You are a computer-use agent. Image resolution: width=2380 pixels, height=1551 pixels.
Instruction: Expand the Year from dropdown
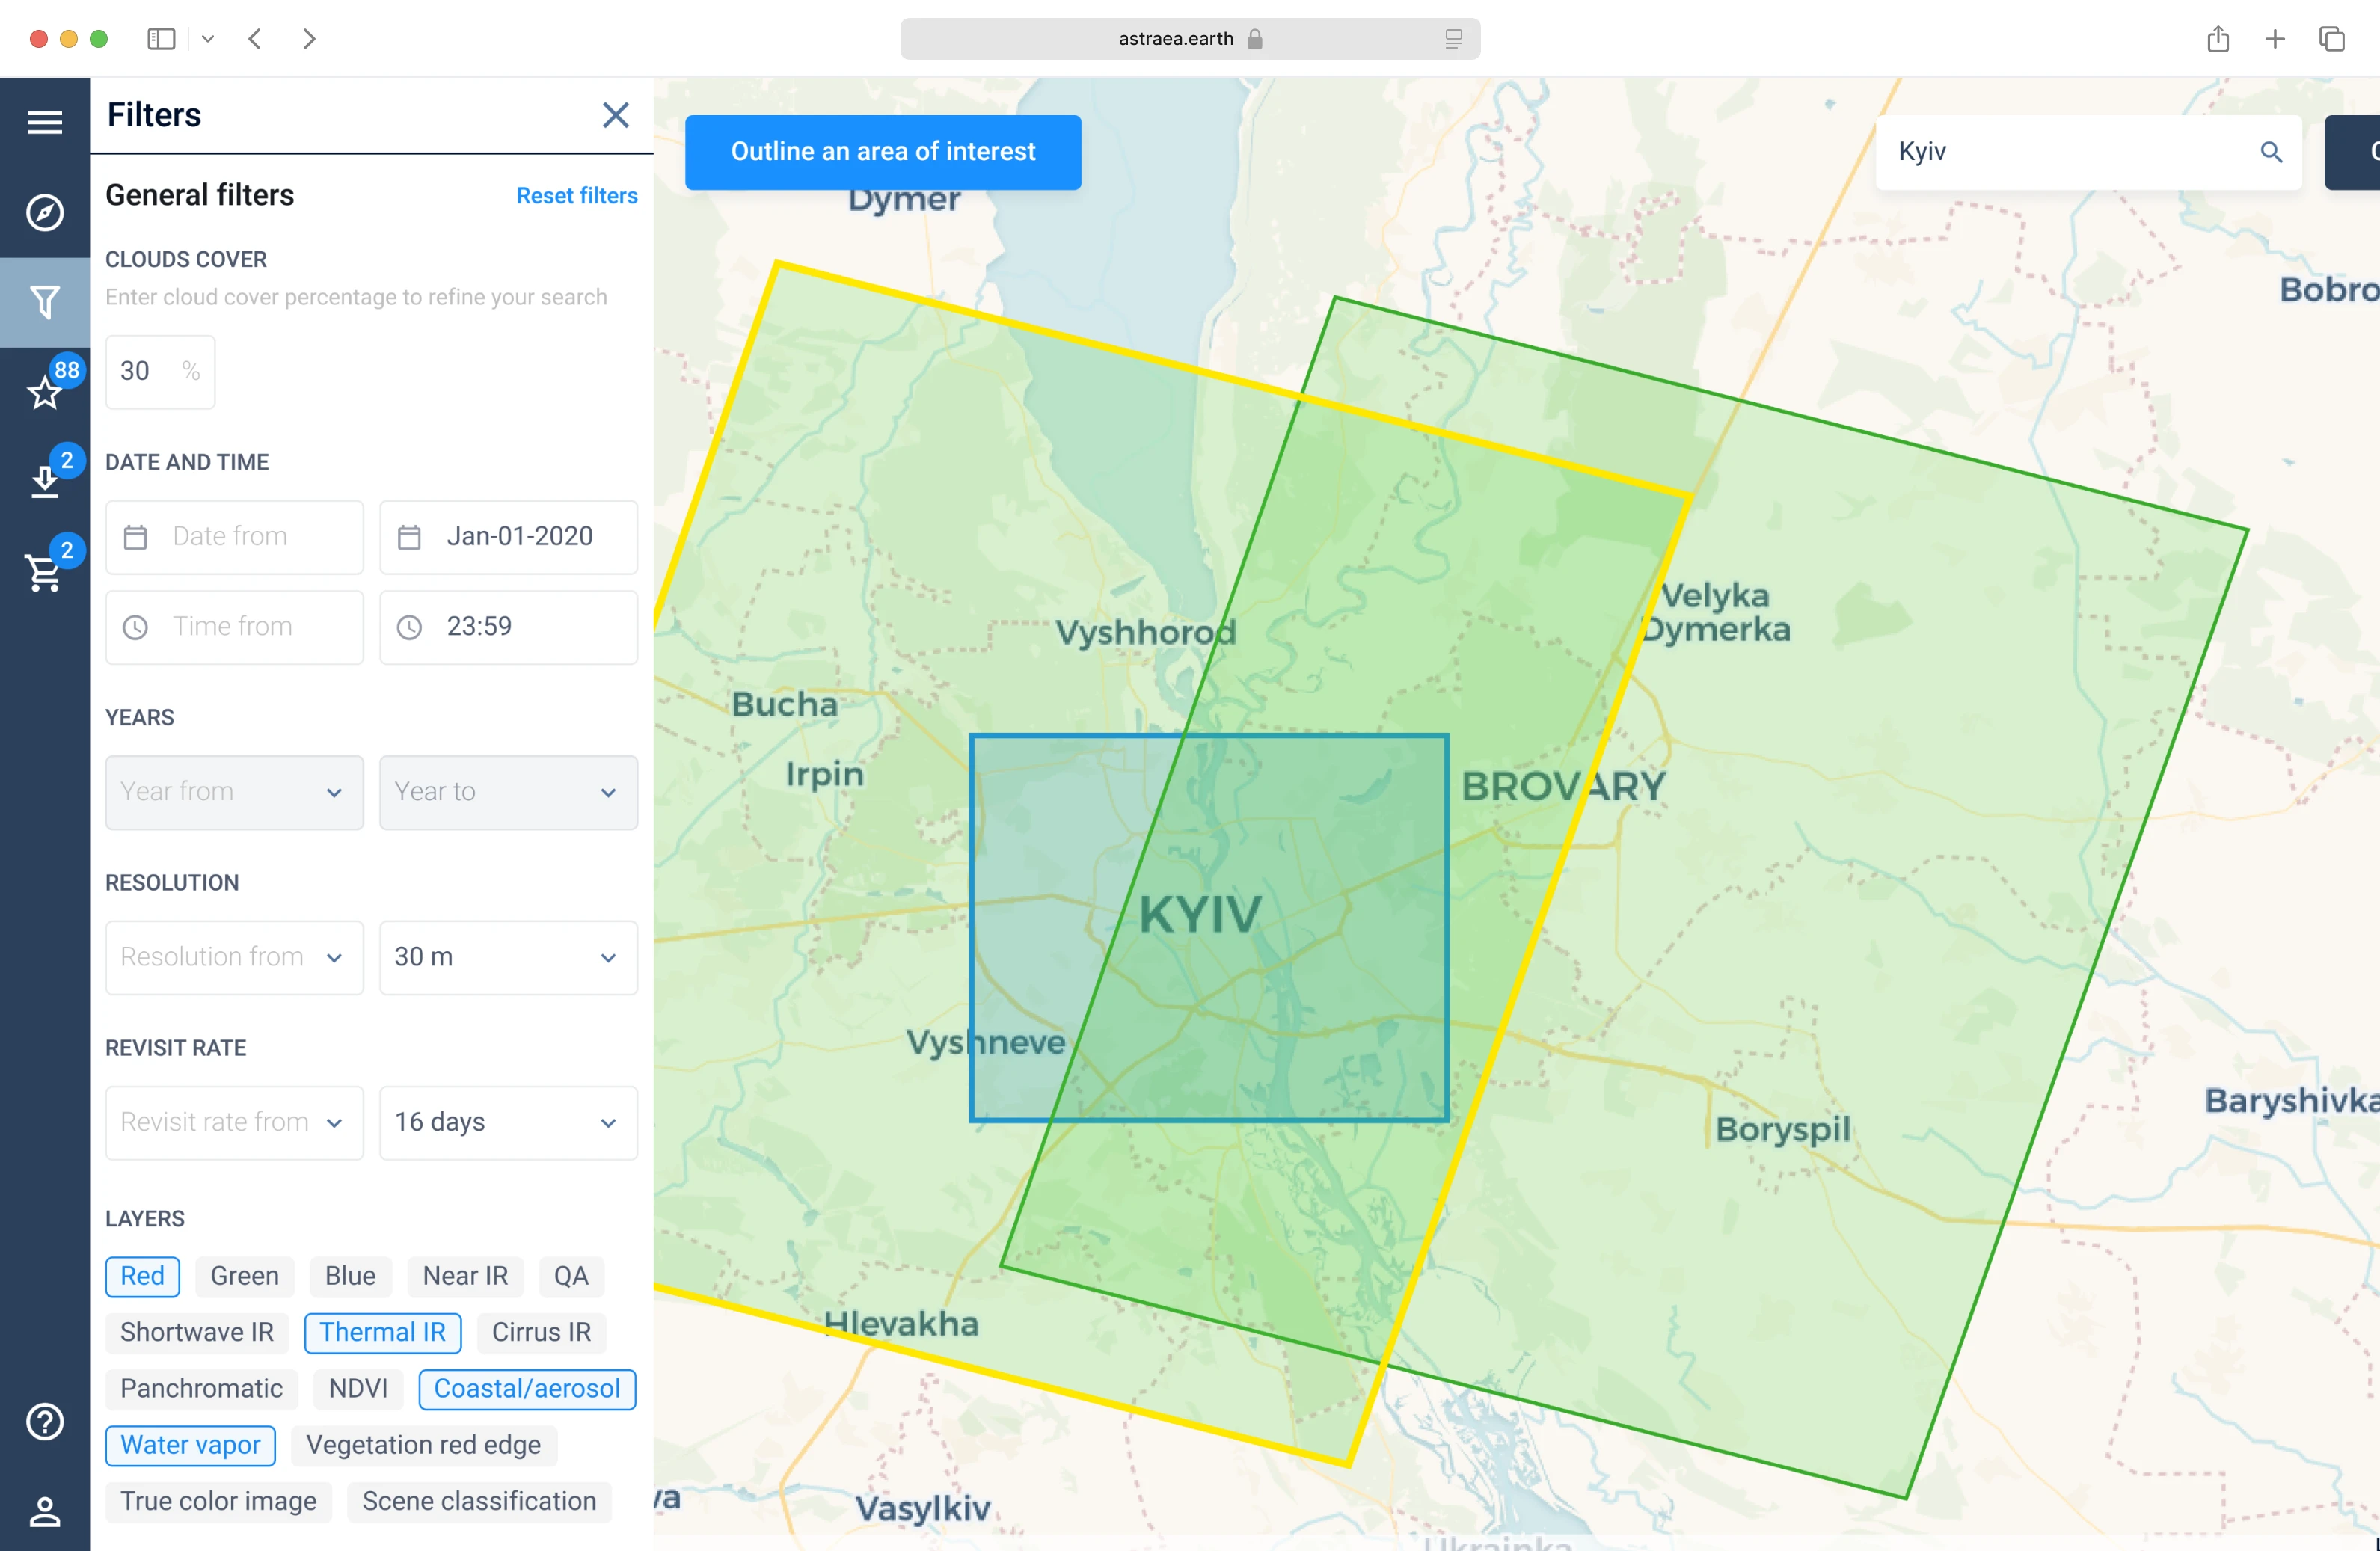click(234, 792)
